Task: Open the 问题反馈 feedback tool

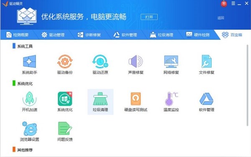Action: coord(65,131)
